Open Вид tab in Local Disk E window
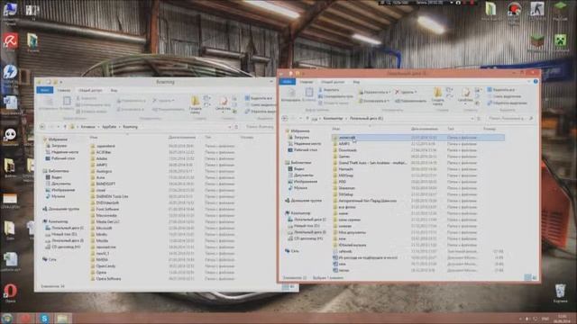 [x=356, y=82]
